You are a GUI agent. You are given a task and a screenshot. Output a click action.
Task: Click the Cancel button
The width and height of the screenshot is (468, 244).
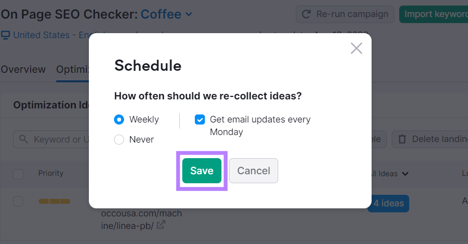click(x=254, y=171)
